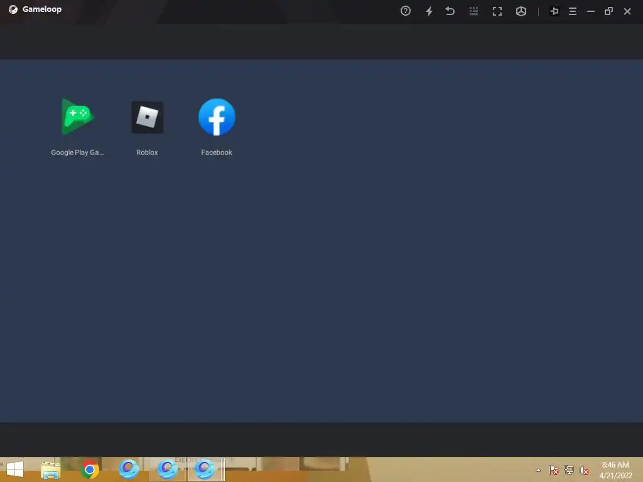
Task: Click the Roblox text label
Action: 147,153
